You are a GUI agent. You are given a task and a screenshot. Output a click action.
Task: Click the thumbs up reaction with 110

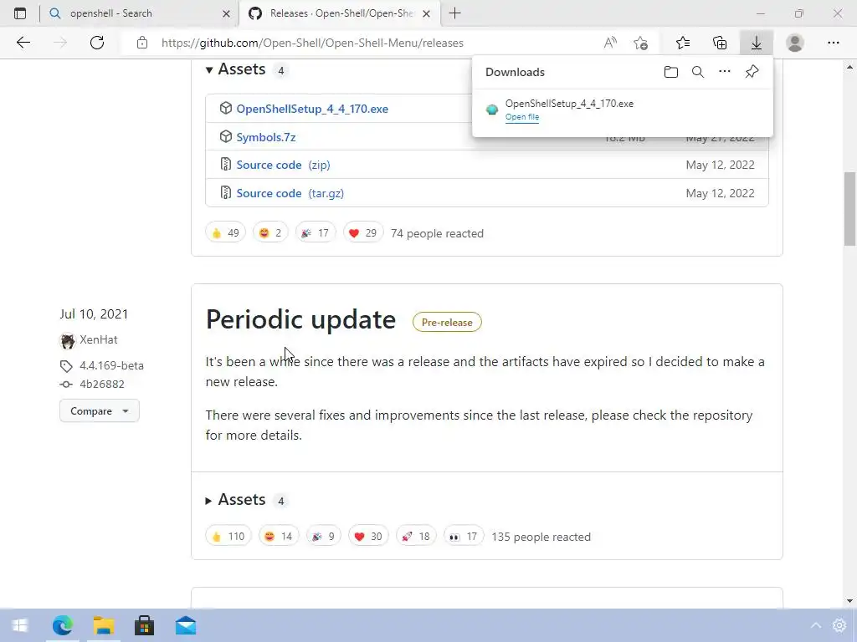(x=228, y=537)
